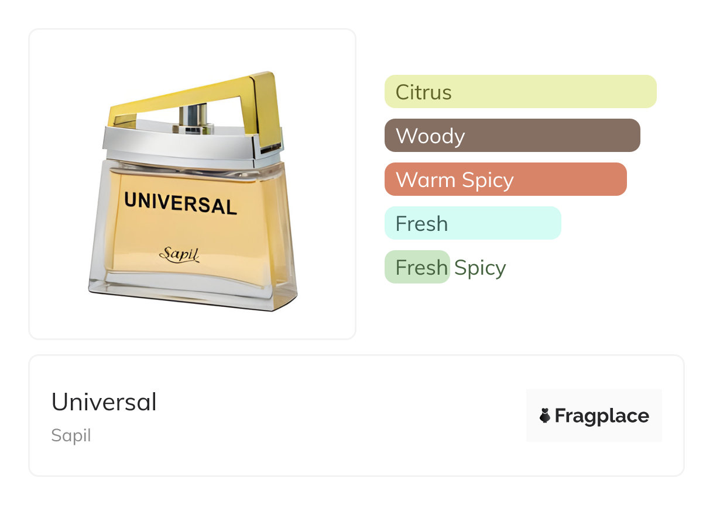Click the Woody label text

(x=430, y=136)
